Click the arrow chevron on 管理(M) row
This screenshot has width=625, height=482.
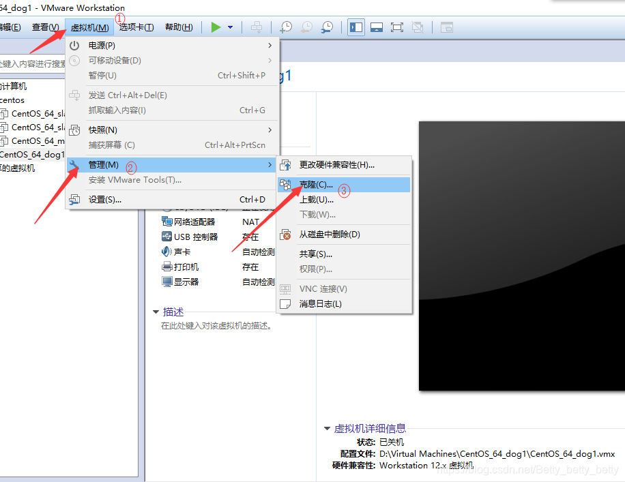[270, 164]
